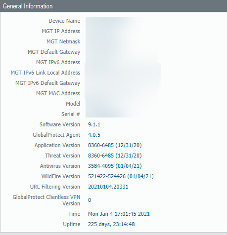
Task: Select the Antivirus Version 3584-4095 value
Action: 115,166
